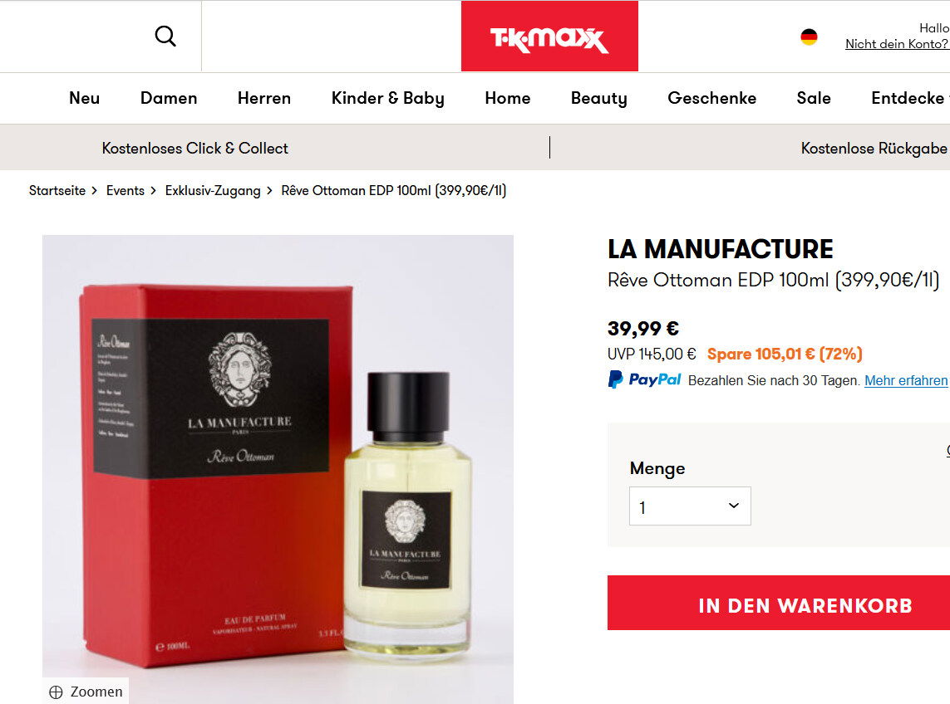Click the Nicht dein Konto link
950x704 pixels.
tap(898, 43)
